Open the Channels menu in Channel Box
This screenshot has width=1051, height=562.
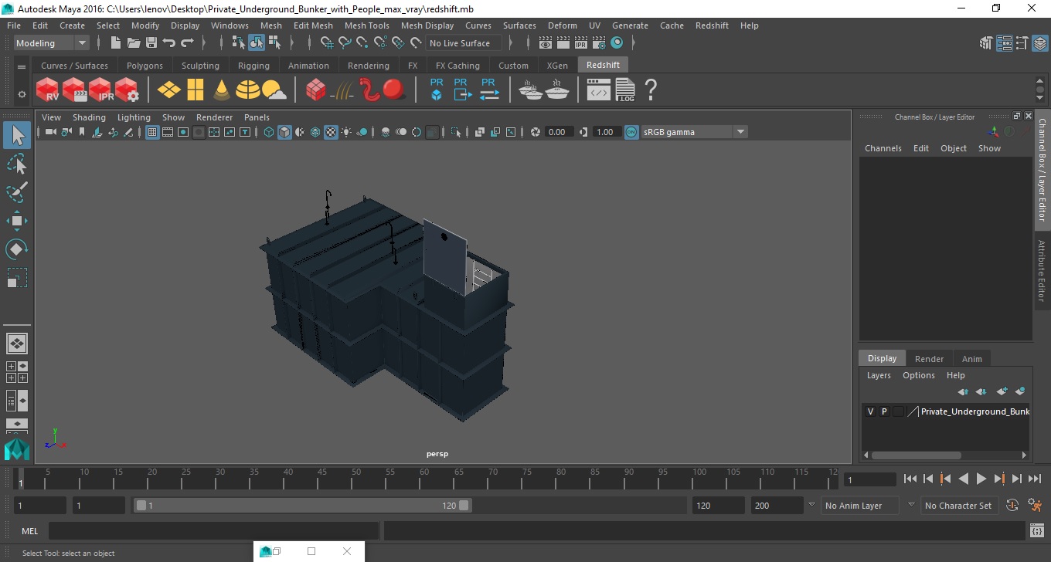pos(883,148)
